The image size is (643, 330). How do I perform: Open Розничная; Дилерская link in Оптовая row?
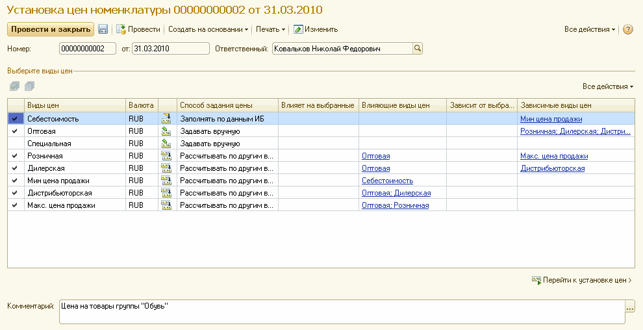pos(575,131)
